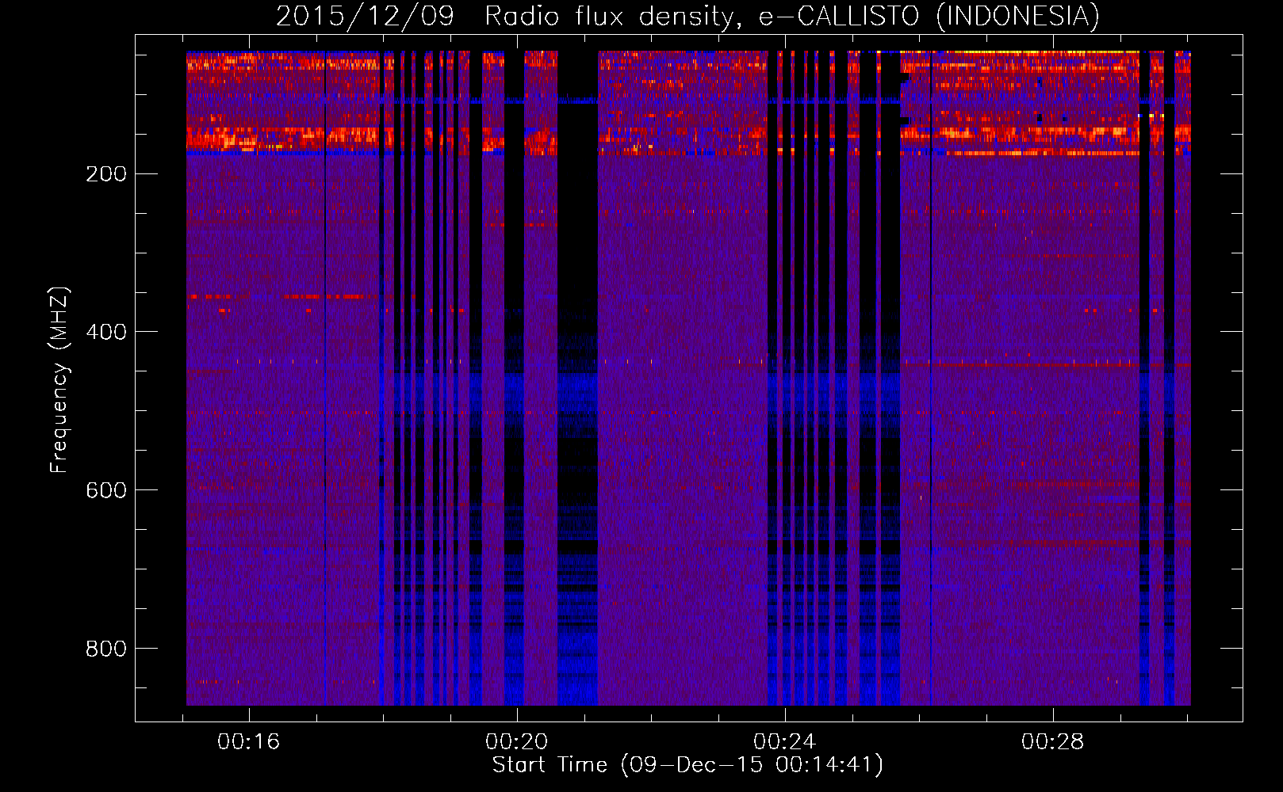Click the "00:28" time tick label
The image size is (1283, 792).
click(x=1053, y=742)
